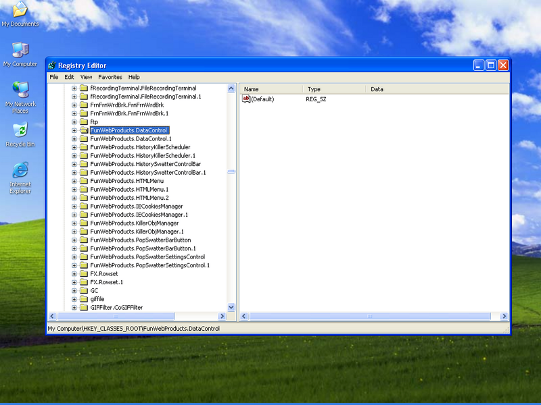The image size is (541, 405).
Task: Click folder icon of FunWebProducts.DataControl
Action: pos(84,130)
